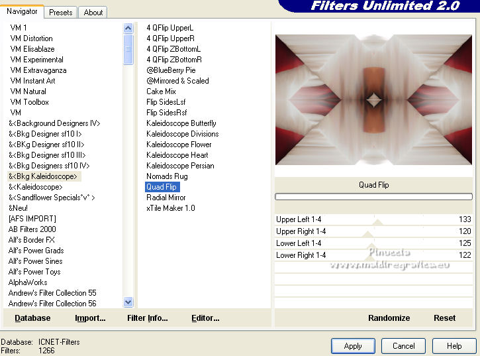Open the Presets tab
Viewport: 480px width, 356px height.
(x=61, y=13)
